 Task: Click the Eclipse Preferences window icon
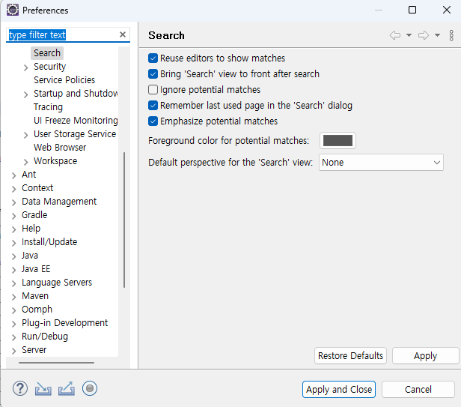[x=12, y=10]
